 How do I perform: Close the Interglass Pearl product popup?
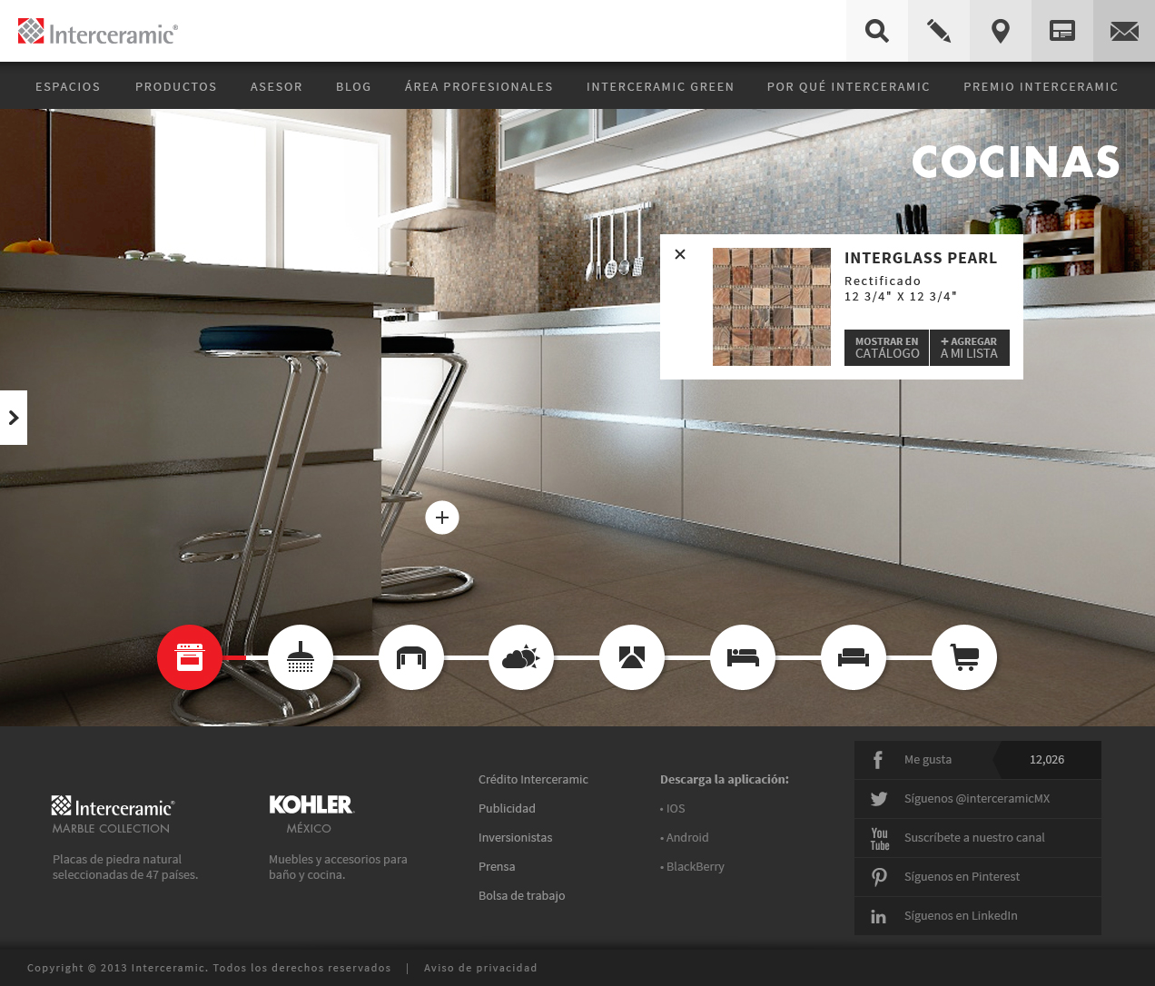(x=680, y=254)
